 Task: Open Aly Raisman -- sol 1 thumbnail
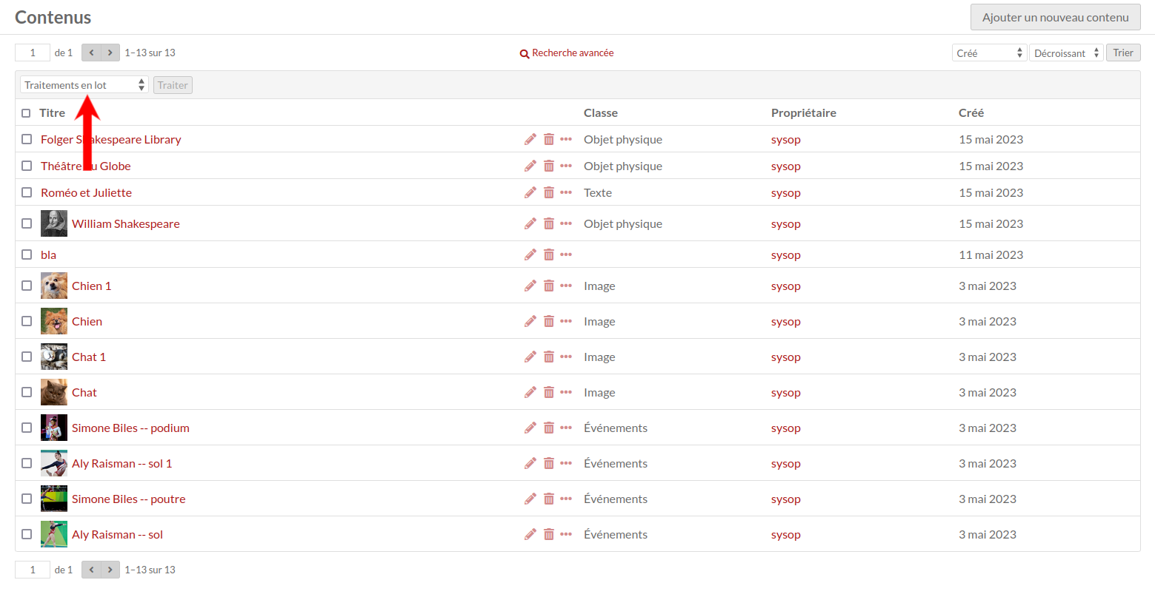(54, 463)
